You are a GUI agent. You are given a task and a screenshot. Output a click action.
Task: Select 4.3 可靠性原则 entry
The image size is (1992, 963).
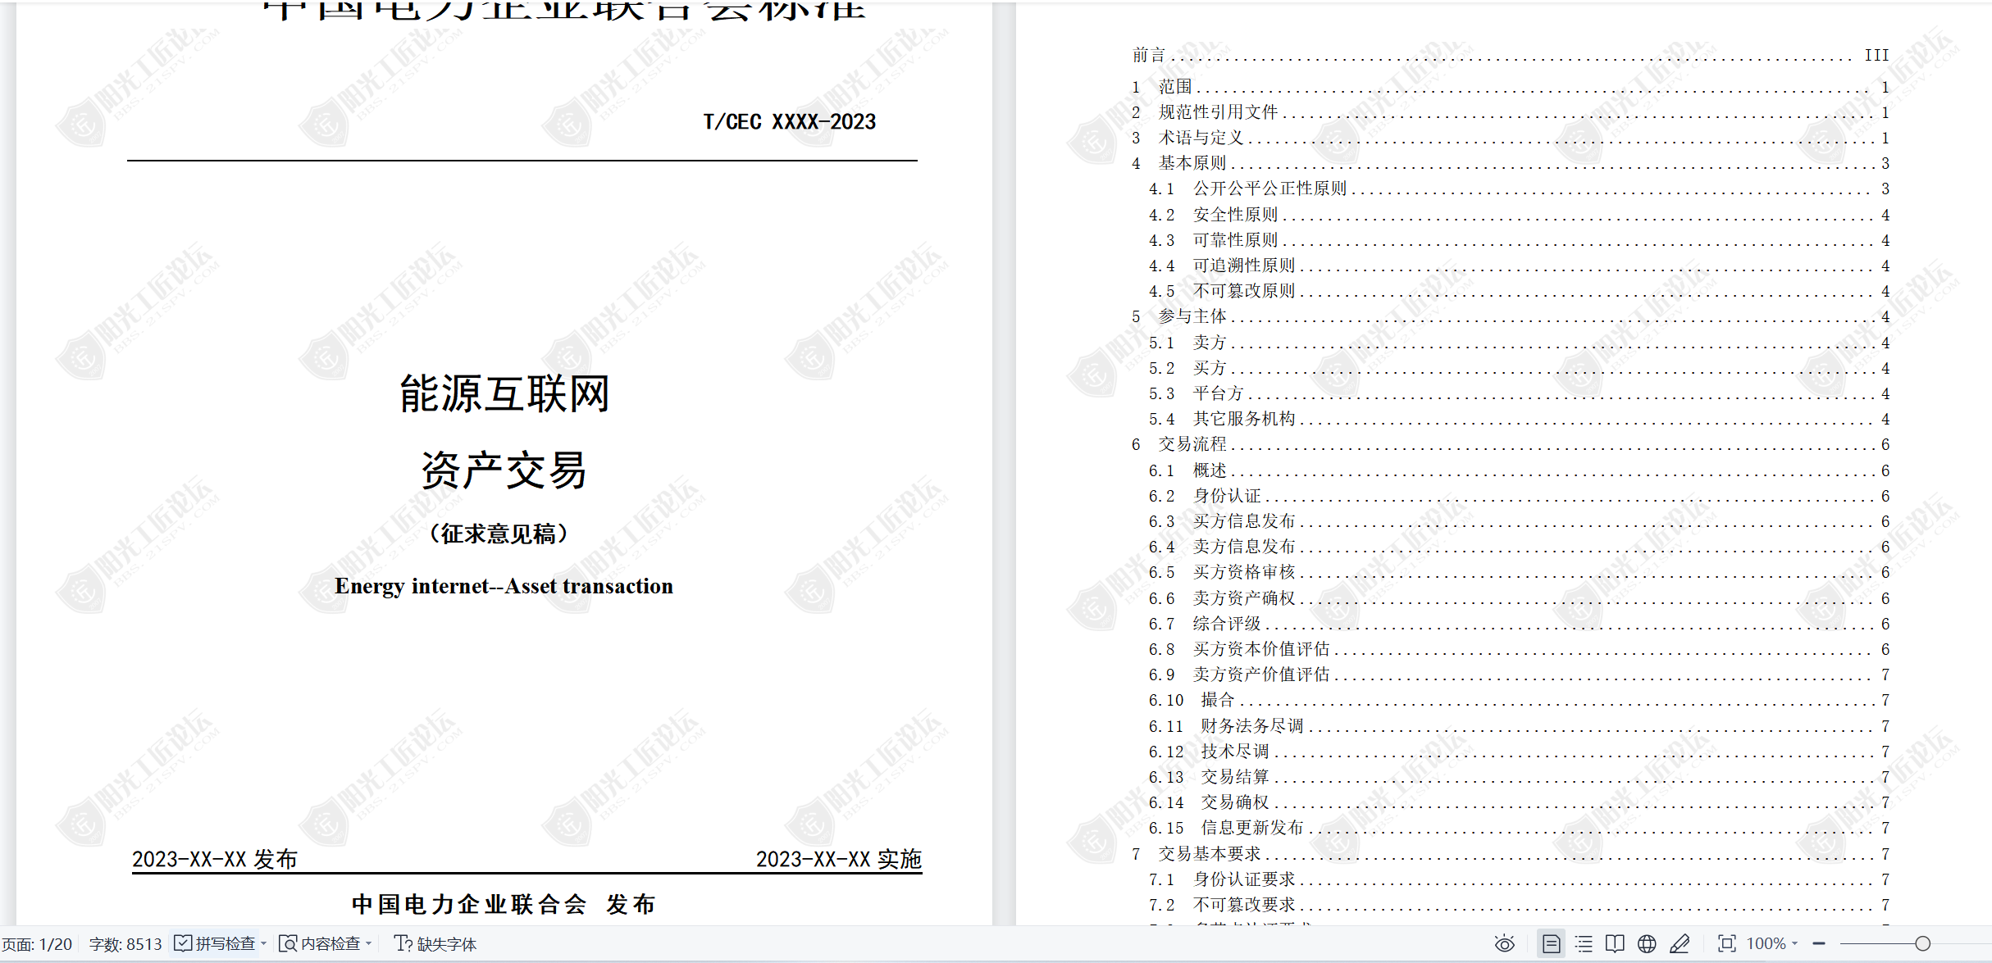click(1519, 240)
